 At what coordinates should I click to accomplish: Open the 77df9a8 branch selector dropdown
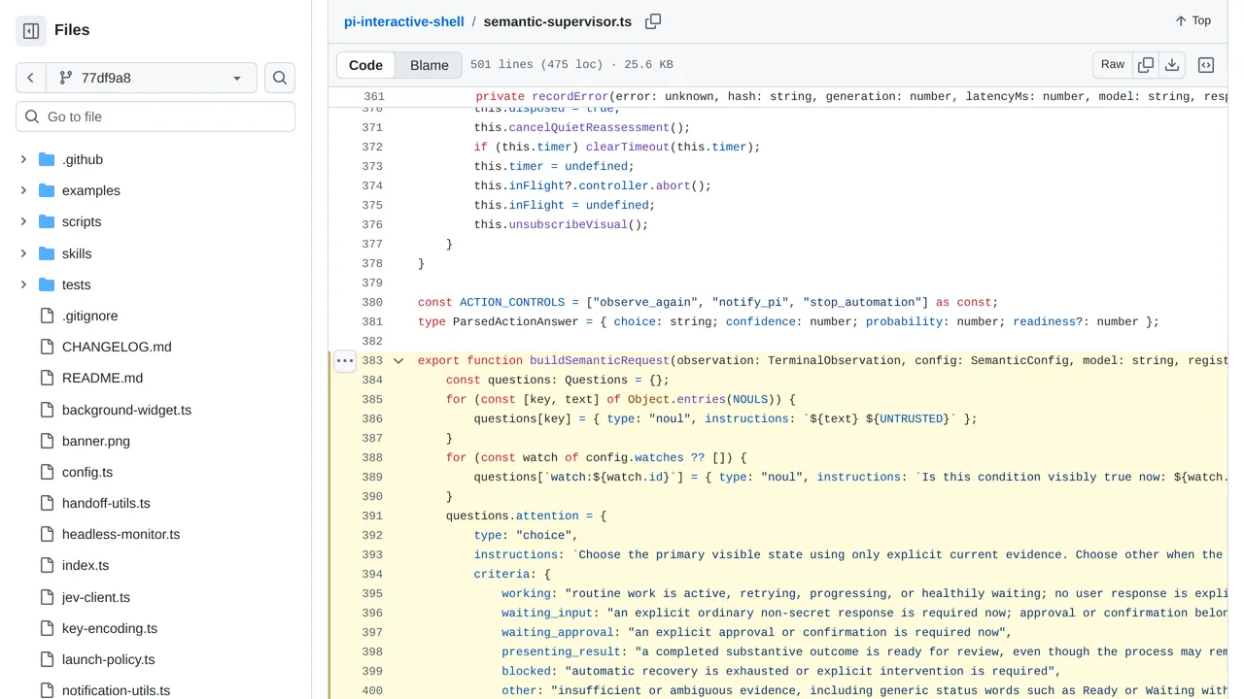pyautogui.click(x=152, y=78)
